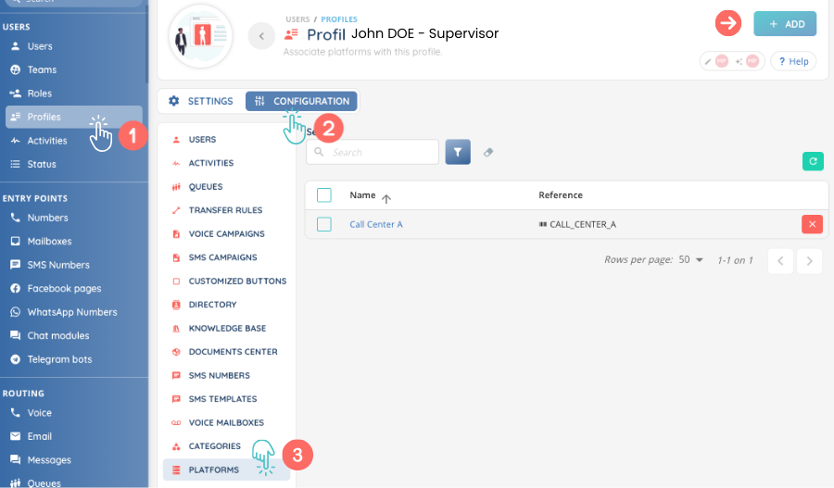Open the Call Center A link

tap(376, 224)
